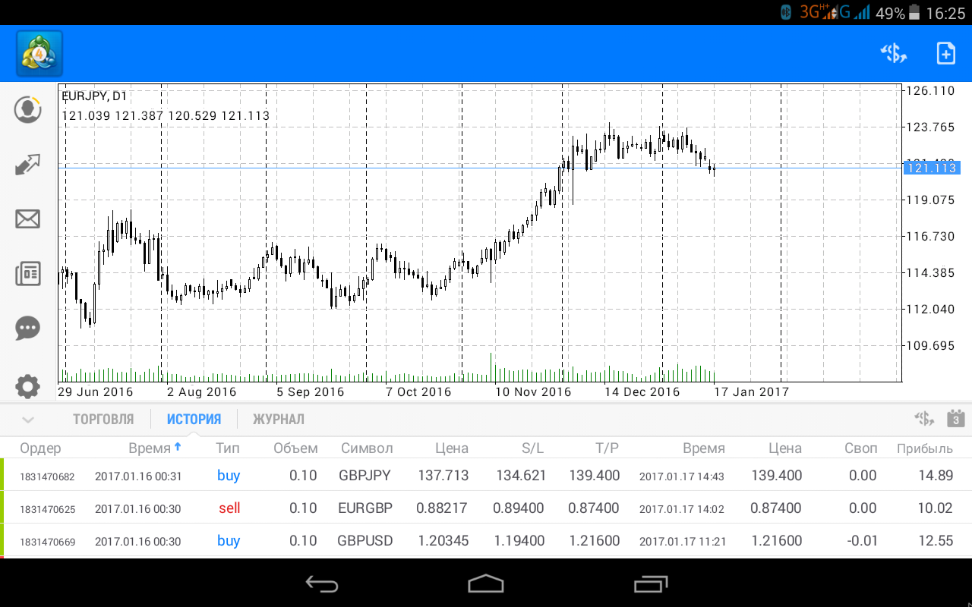The width and height of the screenshot is (972, 607).
Task: Open the news sidebar icon
Action: [28, 274]
